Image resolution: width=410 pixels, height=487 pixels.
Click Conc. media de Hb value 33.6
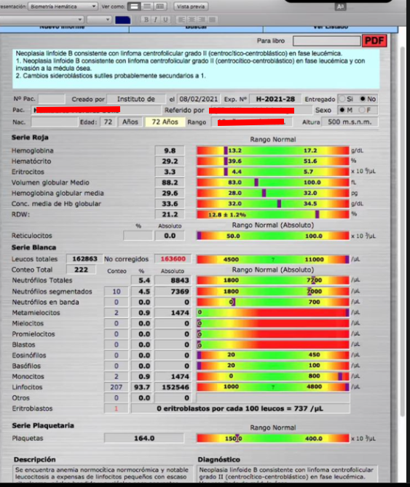coord(170,204)
